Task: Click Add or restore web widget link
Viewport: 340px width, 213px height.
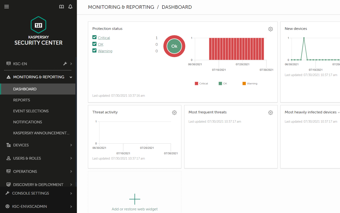Action: tap(135, 209)
